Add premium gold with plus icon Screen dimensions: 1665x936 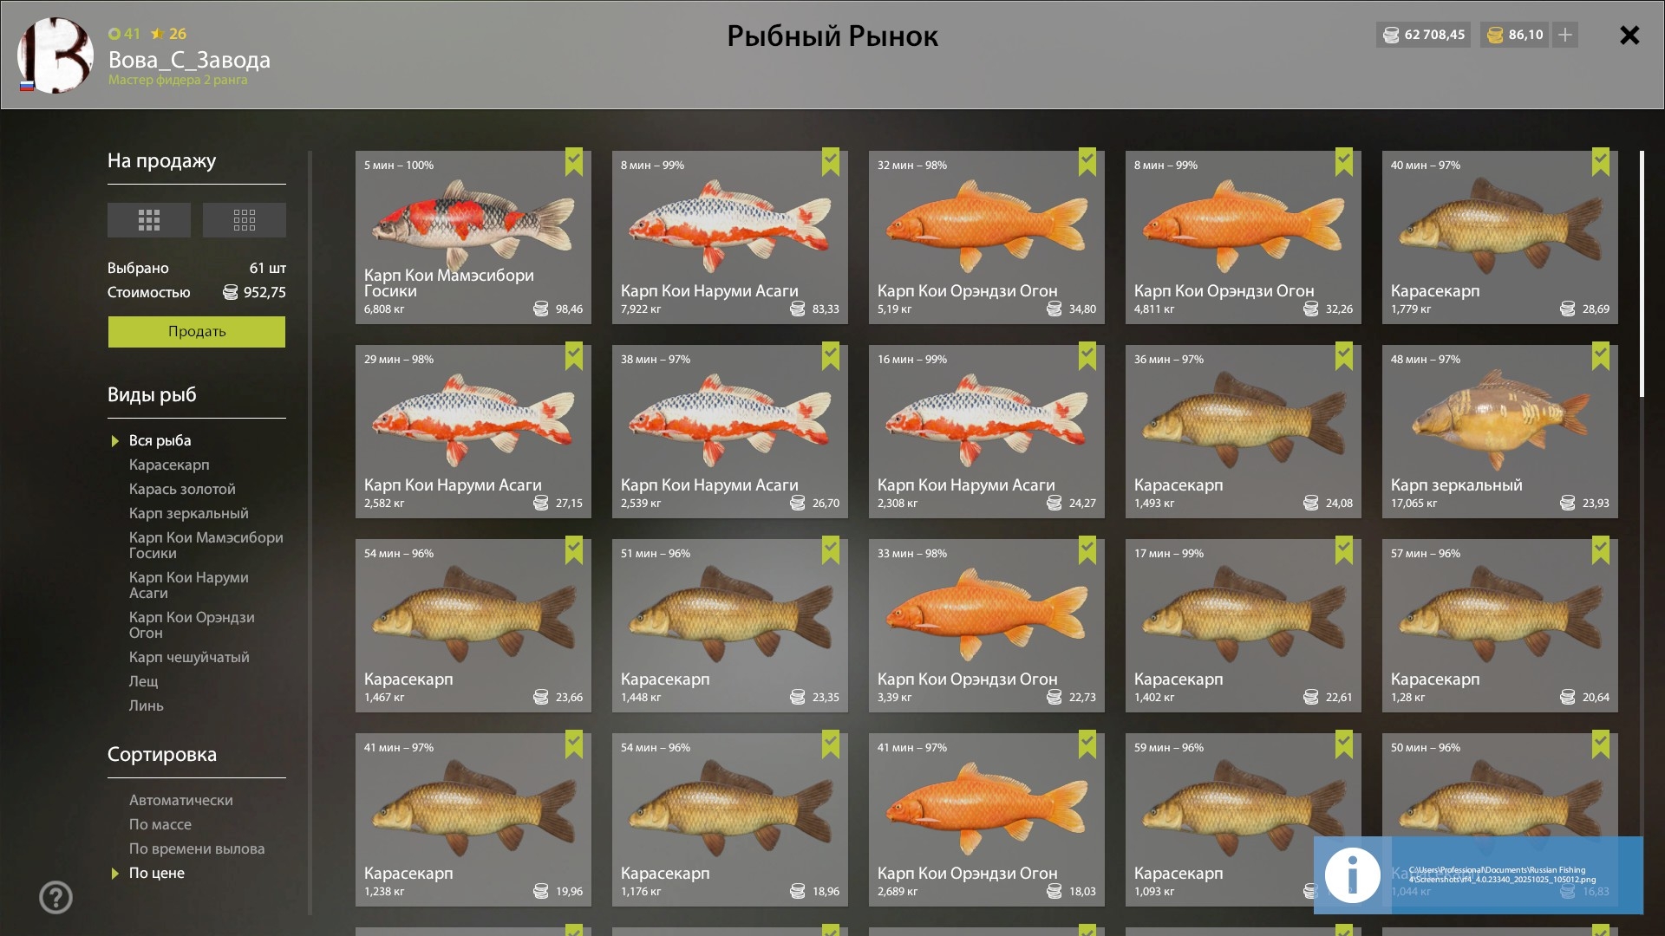coord(1565,35)
